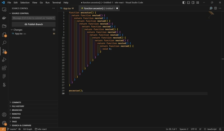Open the Docker view icon
Screen dimensions: 224x131
[4, 18]
